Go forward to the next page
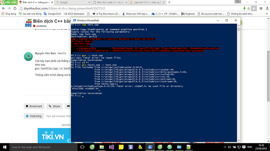This screenshot has width=270, height=151. click(x=9, y=9)
